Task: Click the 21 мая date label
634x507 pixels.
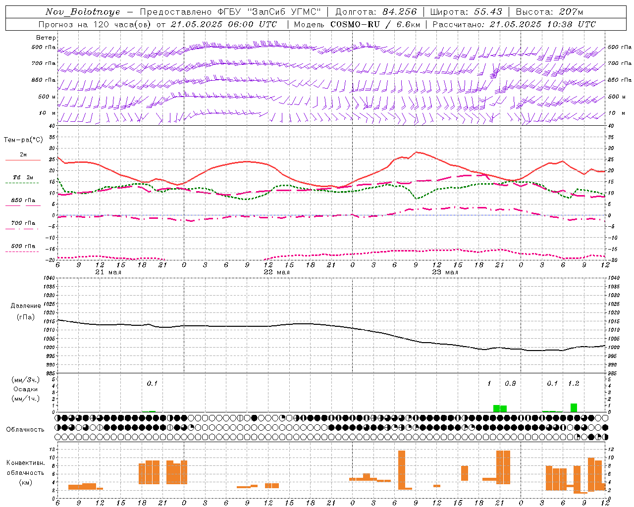Action: (108, 272)
